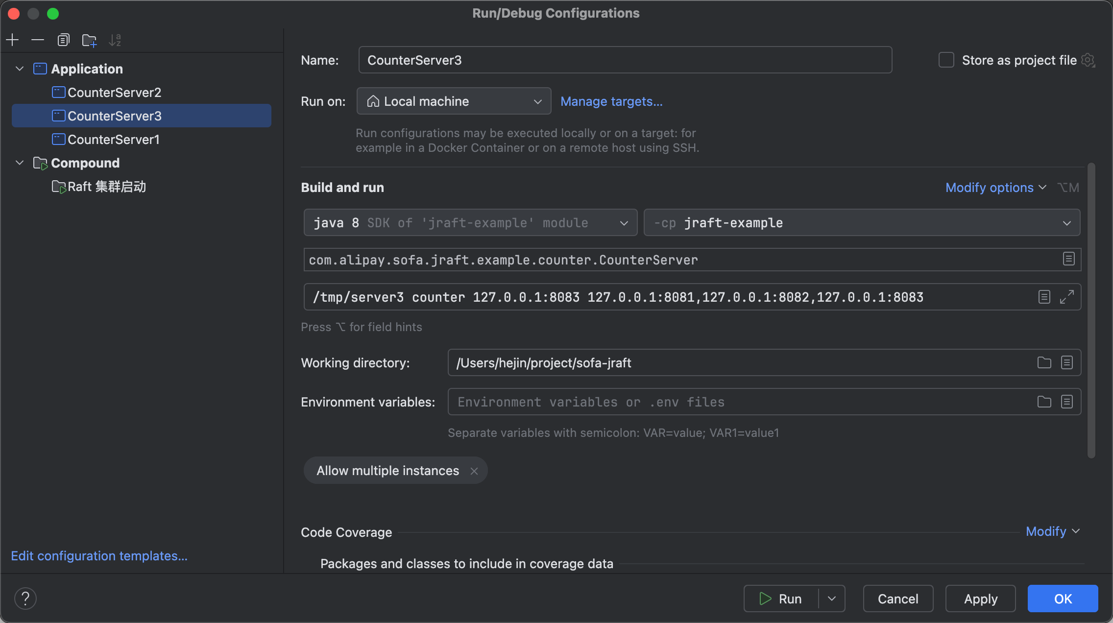Expand the program arguments field editor
This screenshot has height=623, width=1113.
pyautogui.click(x=1066, y=297)
